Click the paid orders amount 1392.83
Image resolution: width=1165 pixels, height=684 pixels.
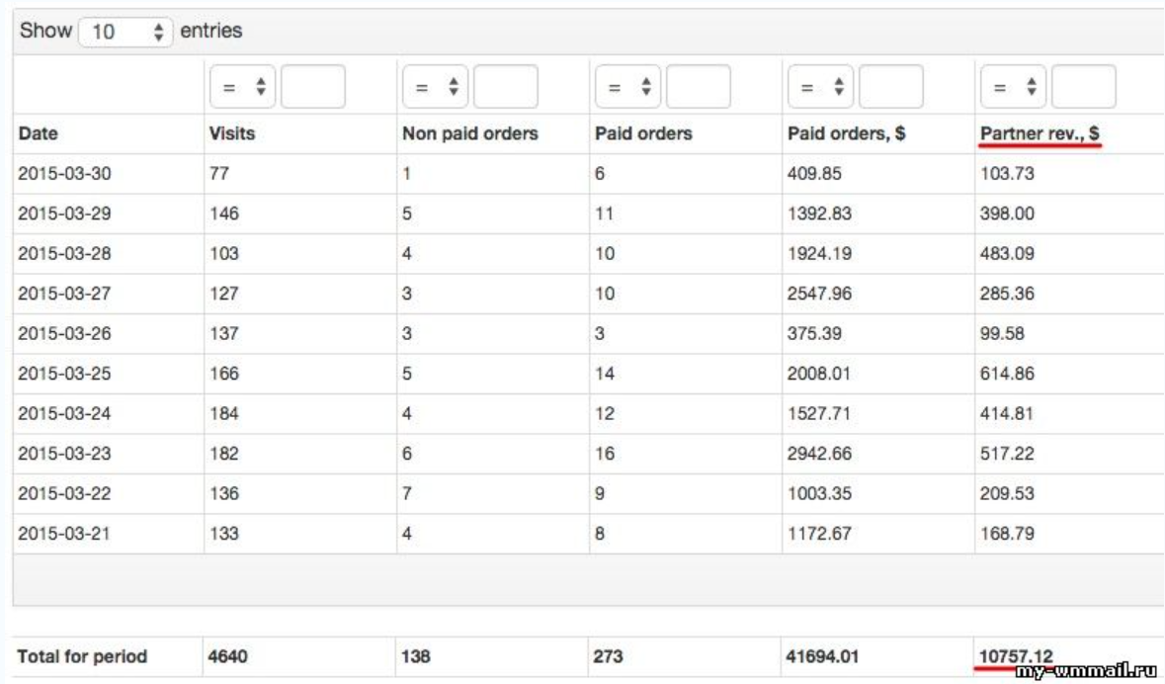point(819,214)
